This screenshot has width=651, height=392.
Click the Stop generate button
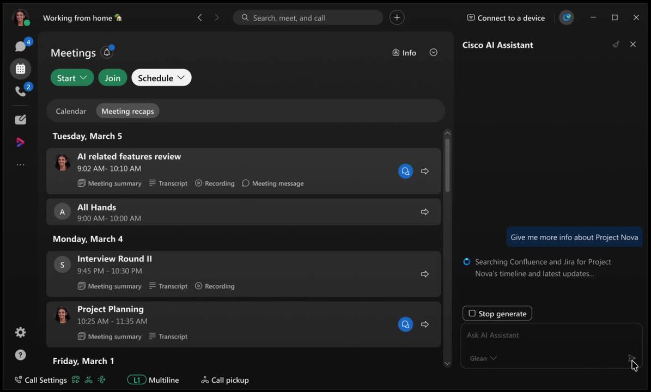(x=497, y=314)
